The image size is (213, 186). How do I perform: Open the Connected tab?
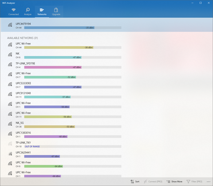13,12
